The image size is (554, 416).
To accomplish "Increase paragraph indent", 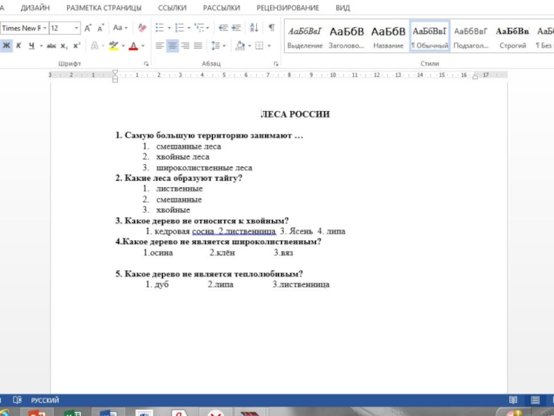I will click(236, 28).
